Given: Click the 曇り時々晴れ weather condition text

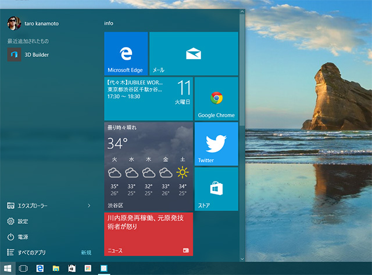Looking at the screenshot, I should [122, 128].
